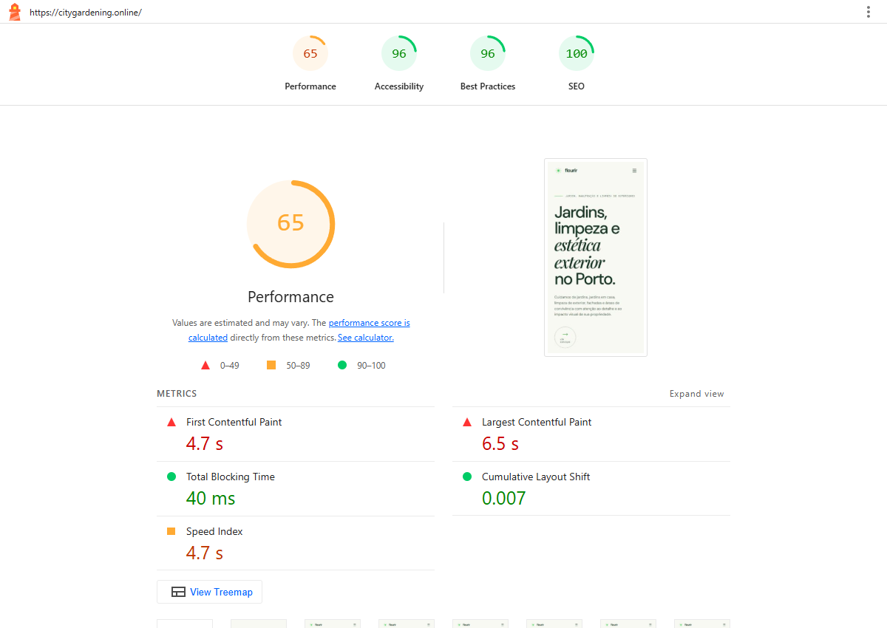Click the red triangle legend icon for 0–49
This screenshot has height=628, width=887.
point(205,365)
